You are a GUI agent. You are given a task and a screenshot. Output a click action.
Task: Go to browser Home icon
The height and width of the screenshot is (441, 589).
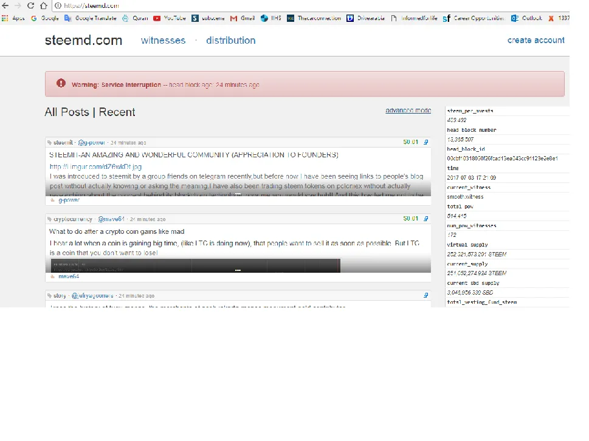point(44,5)
